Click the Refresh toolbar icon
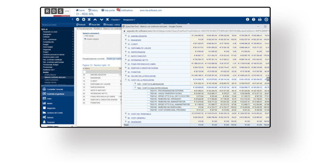 [77, 24]
